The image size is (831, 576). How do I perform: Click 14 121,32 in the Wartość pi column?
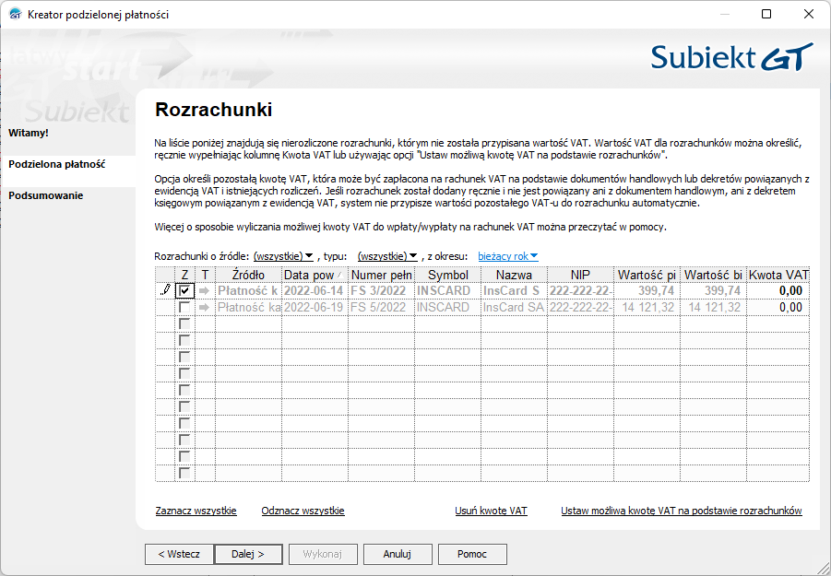[647, 307]
